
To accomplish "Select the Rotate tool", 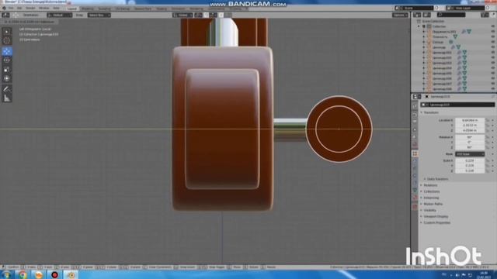I will [7, 60].
